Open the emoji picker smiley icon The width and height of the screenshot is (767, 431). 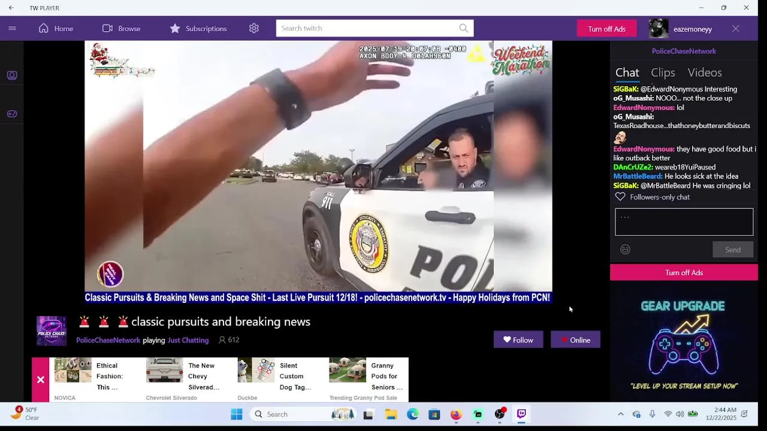click(x=625, y=250)
